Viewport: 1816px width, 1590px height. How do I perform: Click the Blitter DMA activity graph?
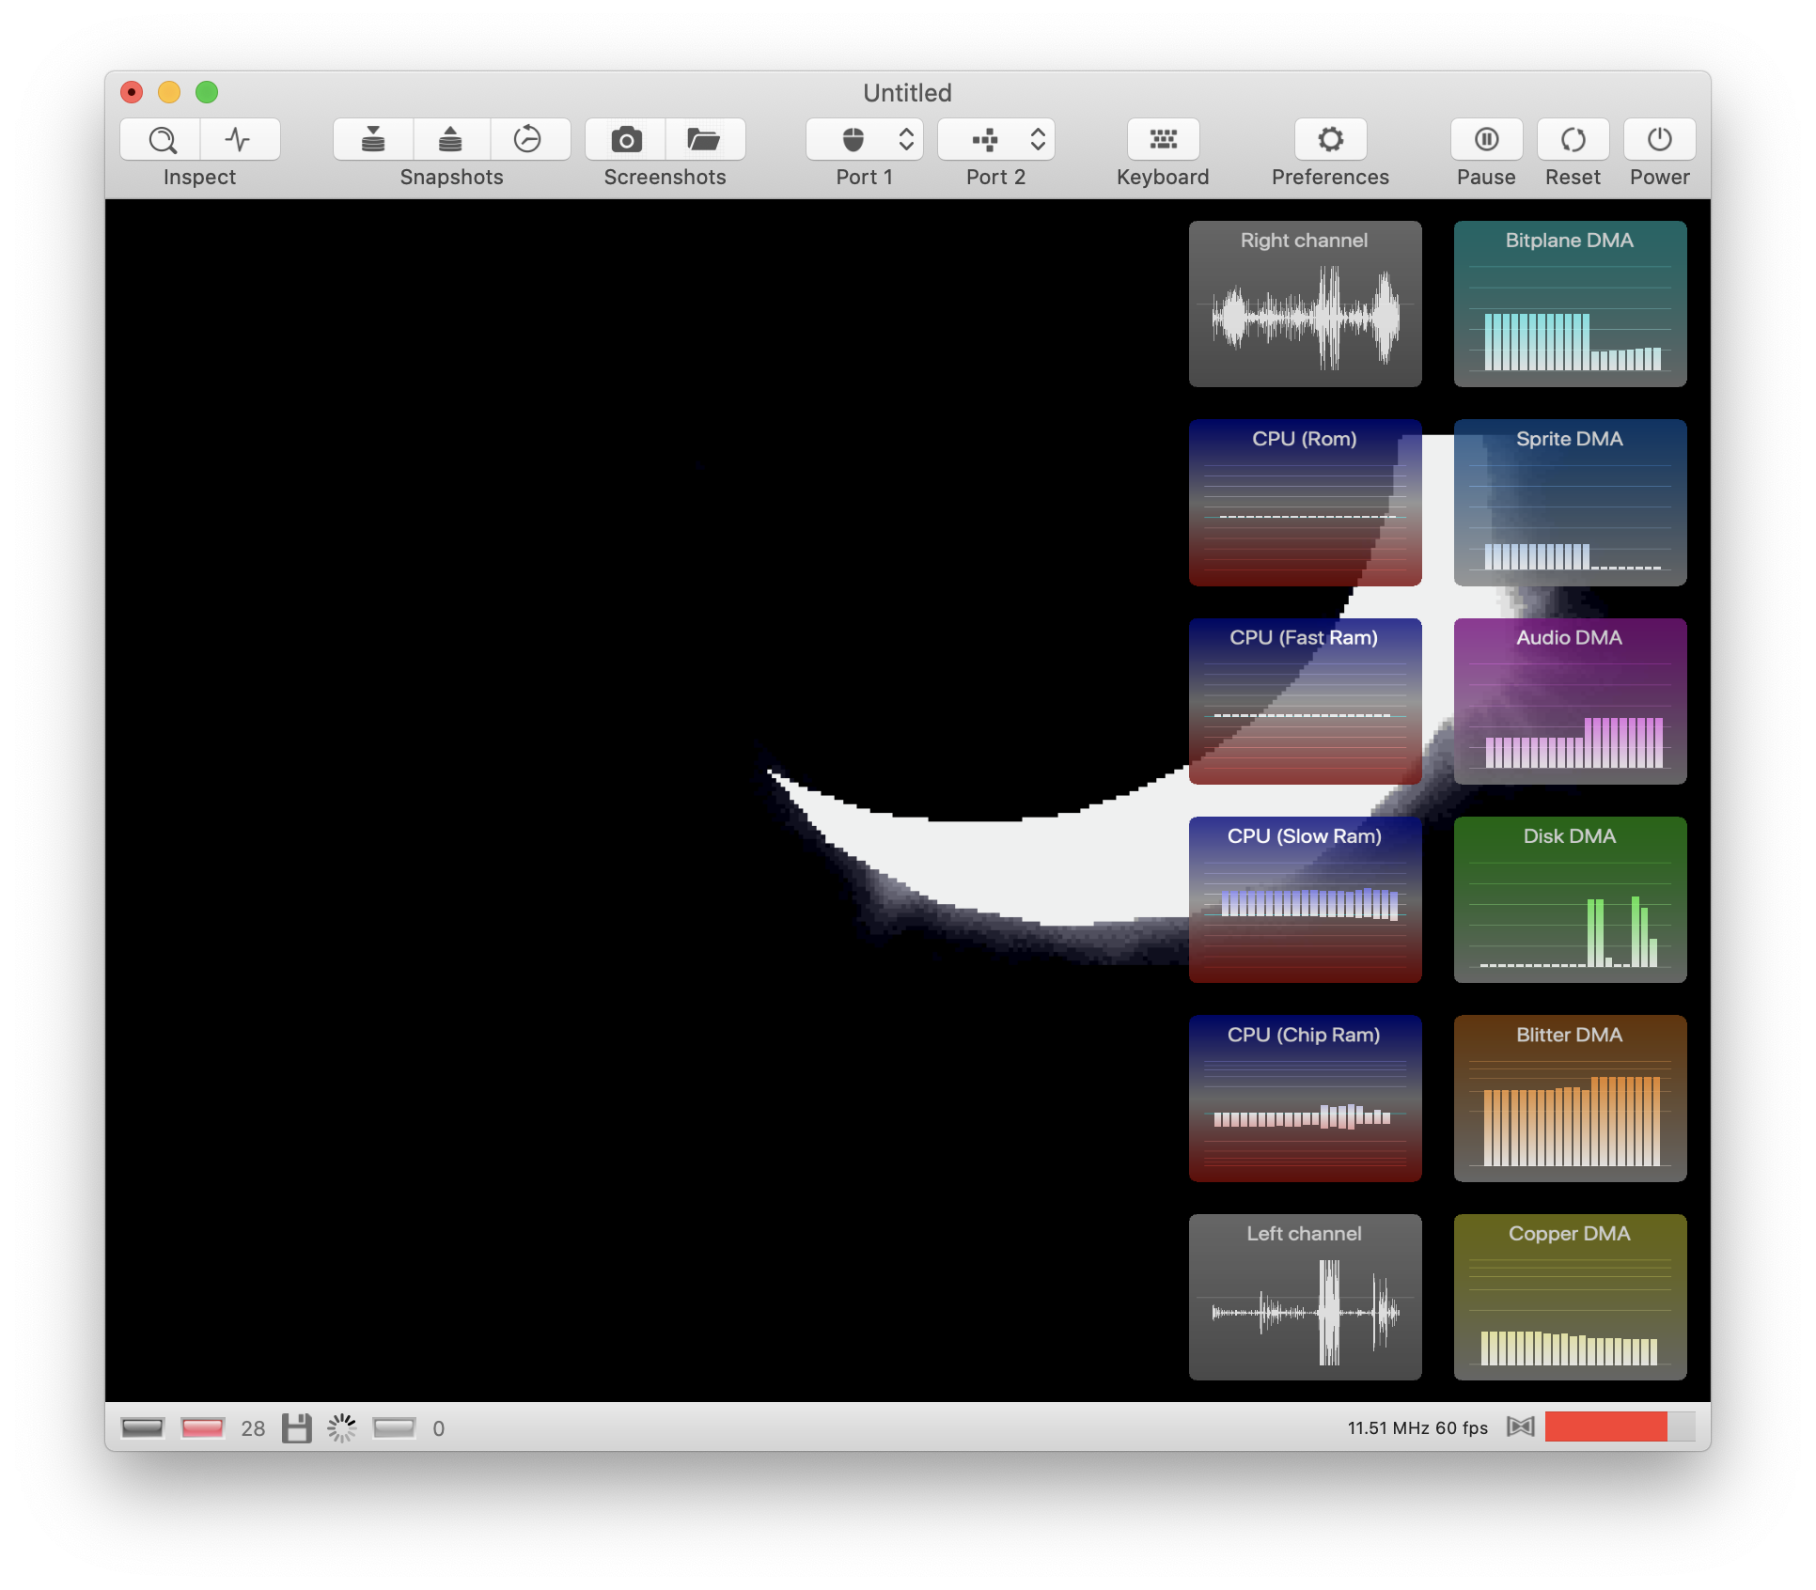pyautogui.click(x=1570, y=1099)
